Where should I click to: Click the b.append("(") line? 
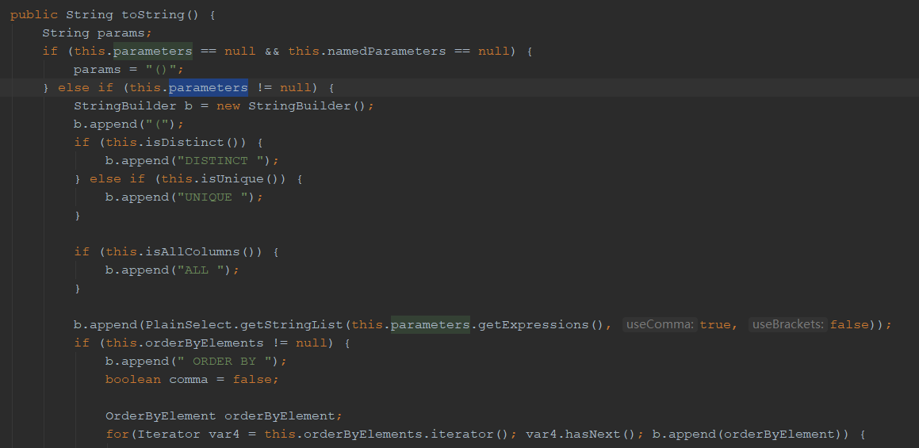coord(129,124)
